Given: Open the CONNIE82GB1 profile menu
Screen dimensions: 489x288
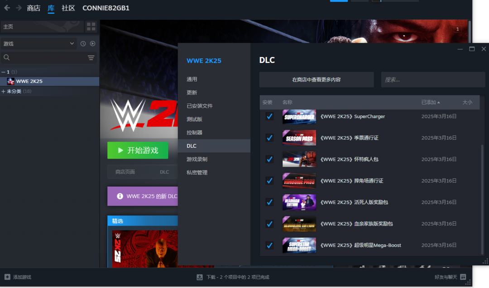Looking at the screenshot, I should (105, 8).
